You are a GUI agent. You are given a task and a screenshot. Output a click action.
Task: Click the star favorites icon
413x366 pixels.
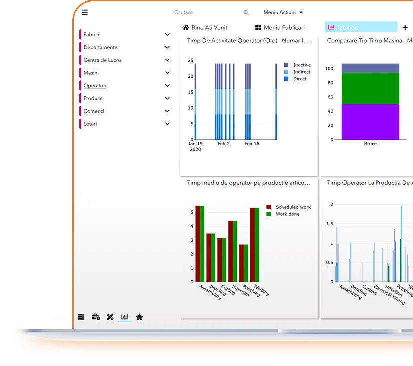139,317
